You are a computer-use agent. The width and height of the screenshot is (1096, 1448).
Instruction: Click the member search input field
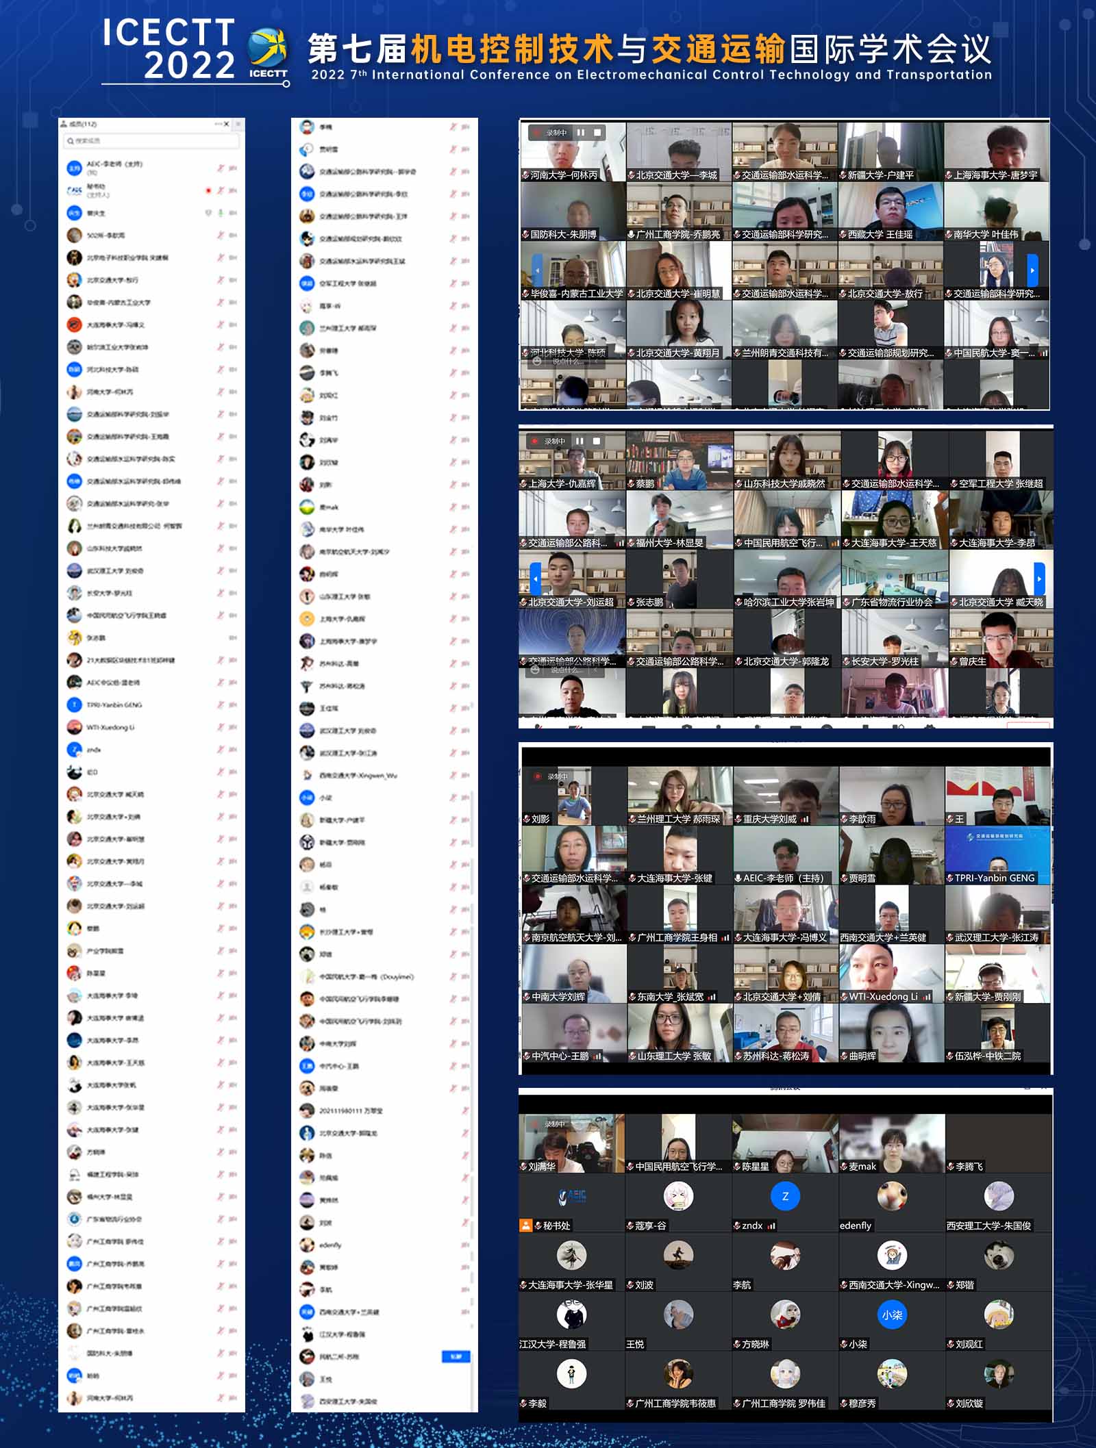click(152, 140)
